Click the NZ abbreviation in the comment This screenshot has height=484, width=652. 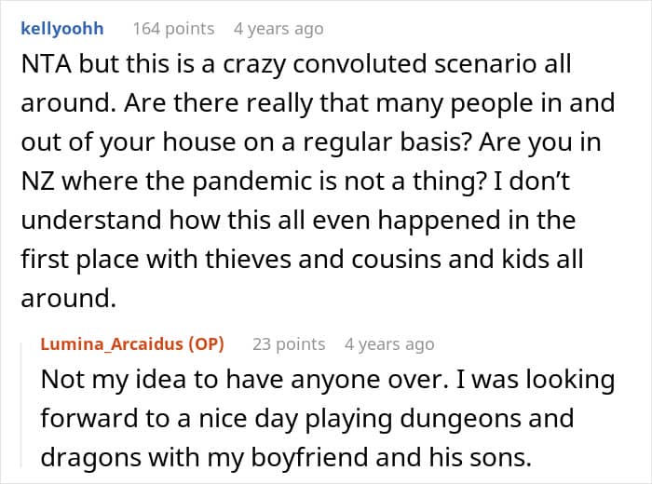[x=37, y=181]
